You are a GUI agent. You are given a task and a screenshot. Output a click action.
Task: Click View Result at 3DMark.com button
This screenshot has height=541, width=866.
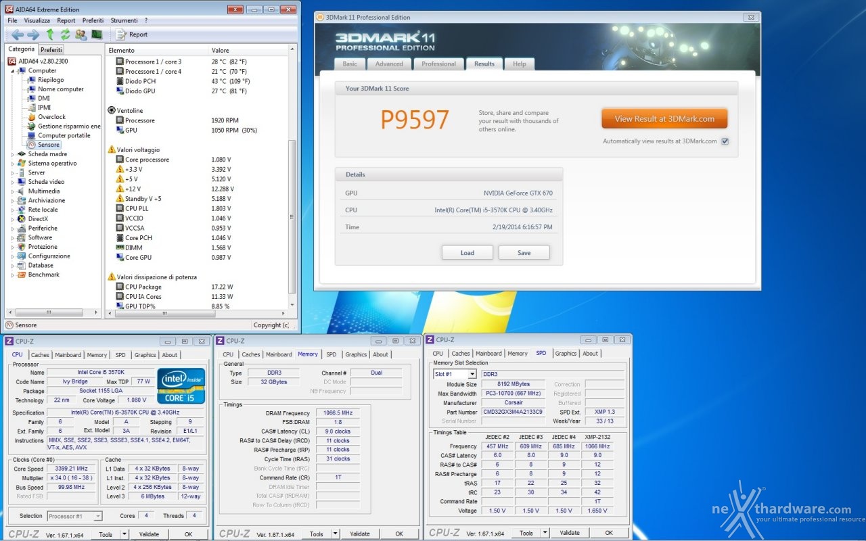[x=664, y=118]
